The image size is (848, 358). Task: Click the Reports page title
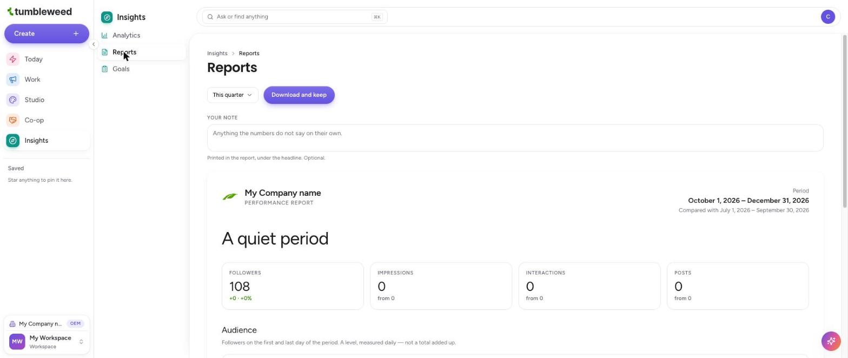pos(232,68)
